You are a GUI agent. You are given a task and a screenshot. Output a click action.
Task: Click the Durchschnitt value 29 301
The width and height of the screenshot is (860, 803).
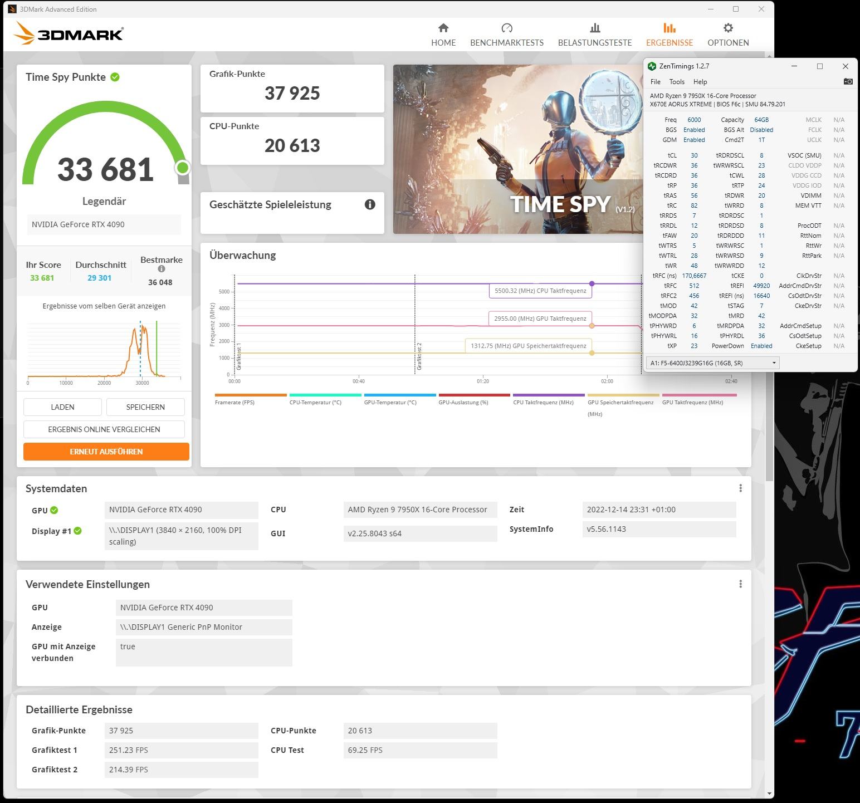pyautogui.click(x=100, y=278)
